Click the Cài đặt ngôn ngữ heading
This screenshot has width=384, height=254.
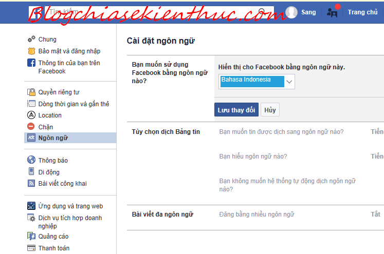pos(161,41)
